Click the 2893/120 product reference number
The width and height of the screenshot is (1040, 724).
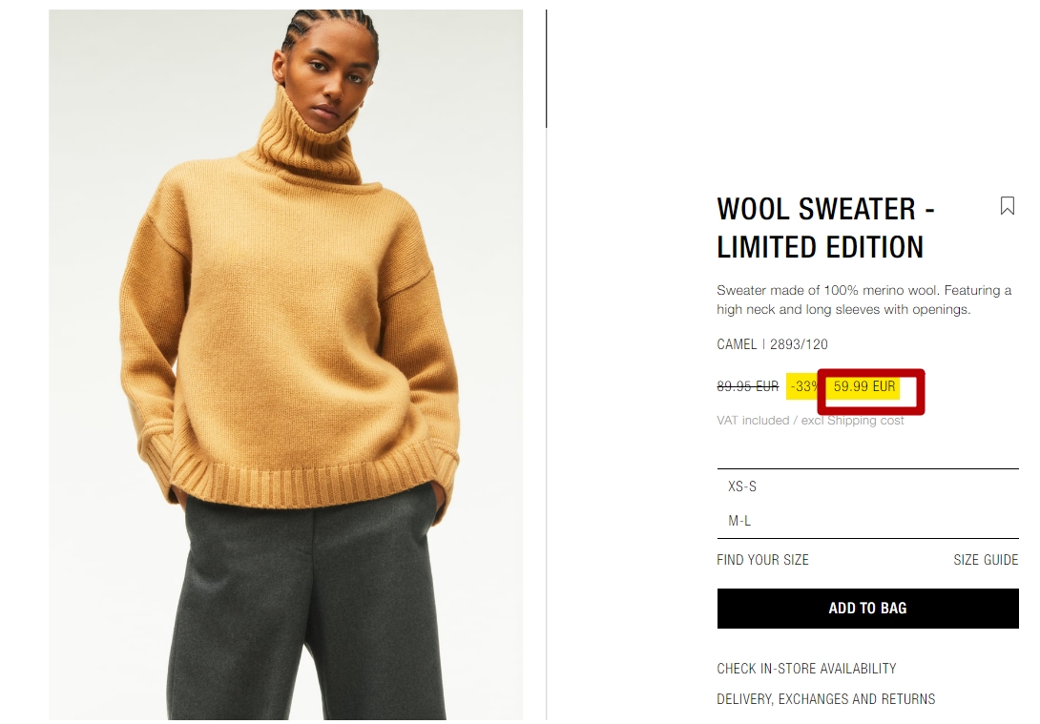[799, 344]
